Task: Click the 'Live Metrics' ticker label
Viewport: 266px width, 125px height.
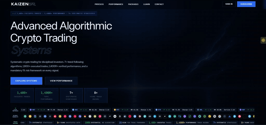Action: pos(15,110)
